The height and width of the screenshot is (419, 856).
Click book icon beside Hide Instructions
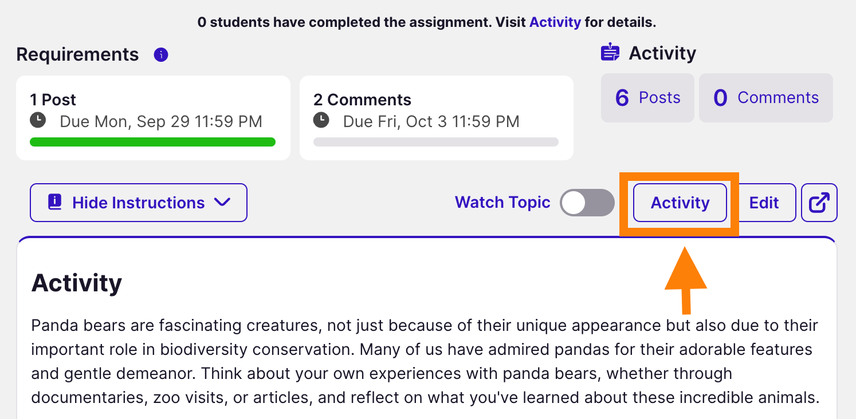coord(55,203)
